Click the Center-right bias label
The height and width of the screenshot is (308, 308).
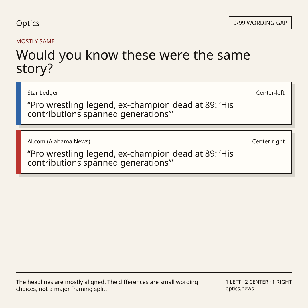coord(268,141)
